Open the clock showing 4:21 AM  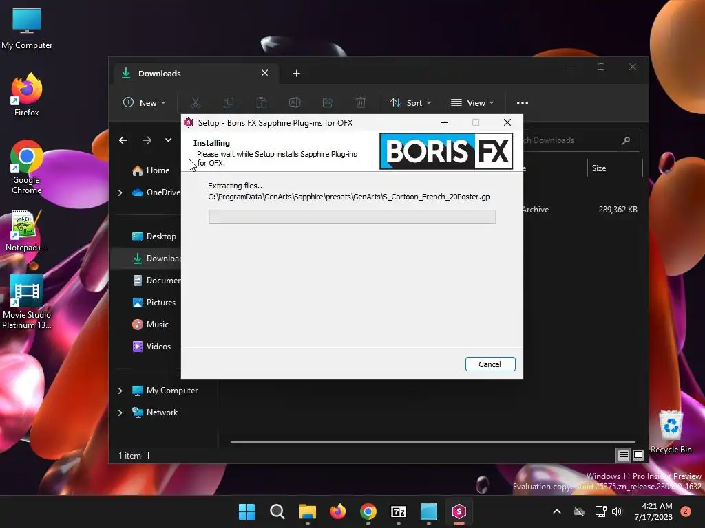coord(653,511)
